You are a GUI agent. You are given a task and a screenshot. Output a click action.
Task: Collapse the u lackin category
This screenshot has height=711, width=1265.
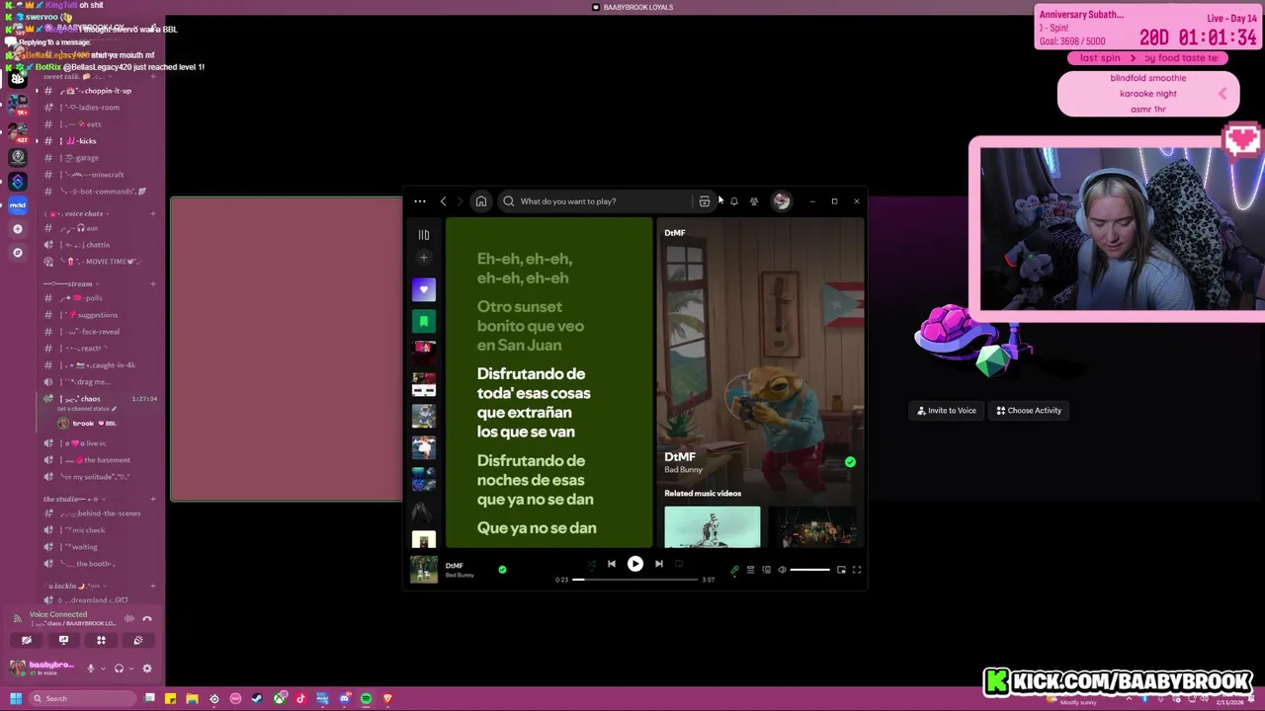click(x=75, y=587)
